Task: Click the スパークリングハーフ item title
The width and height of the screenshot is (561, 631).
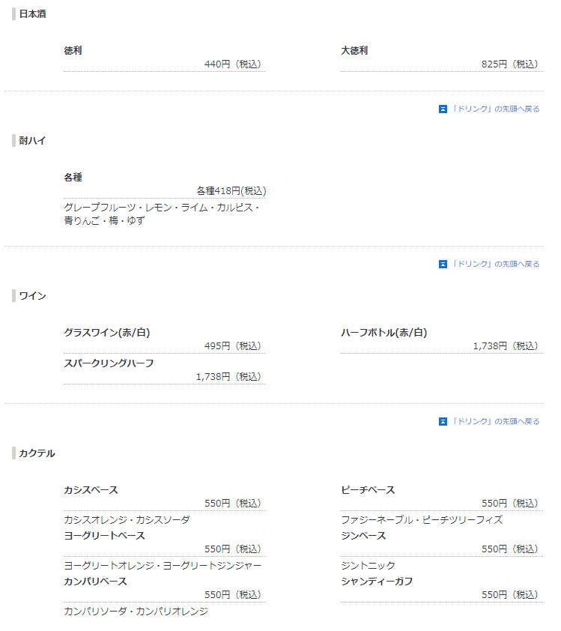Action: tap(109, 363)
